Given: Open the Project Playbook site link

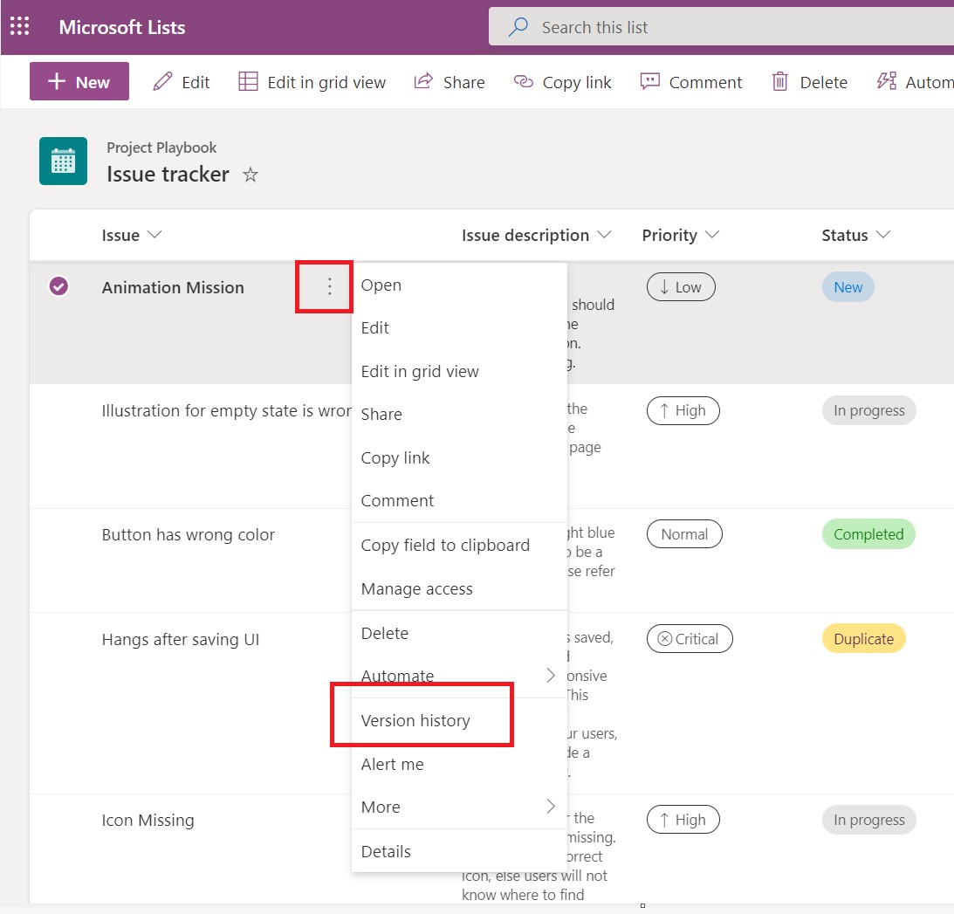Looking at the screenshot, I should pos(161,148).
